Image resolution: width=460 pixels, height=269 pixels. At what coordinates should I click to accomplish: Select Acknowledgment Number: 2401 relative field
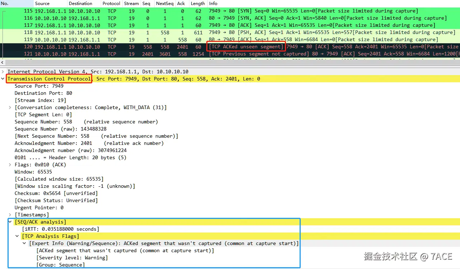click(x=89, y=143)
